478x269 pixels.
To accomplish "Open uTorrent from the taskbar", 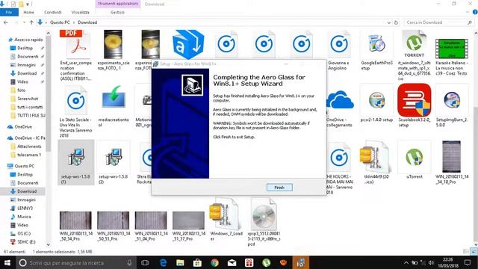I will point(267,262).
